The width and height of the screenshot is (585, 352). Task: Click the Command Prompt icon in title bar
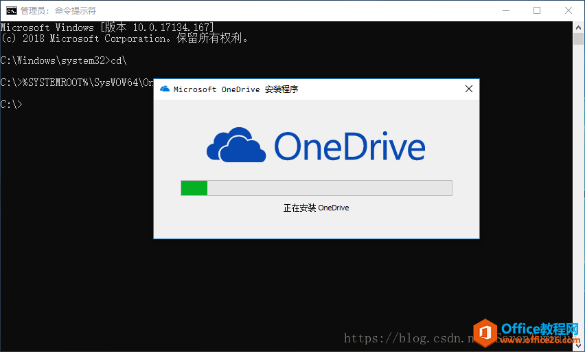point(12,11)
